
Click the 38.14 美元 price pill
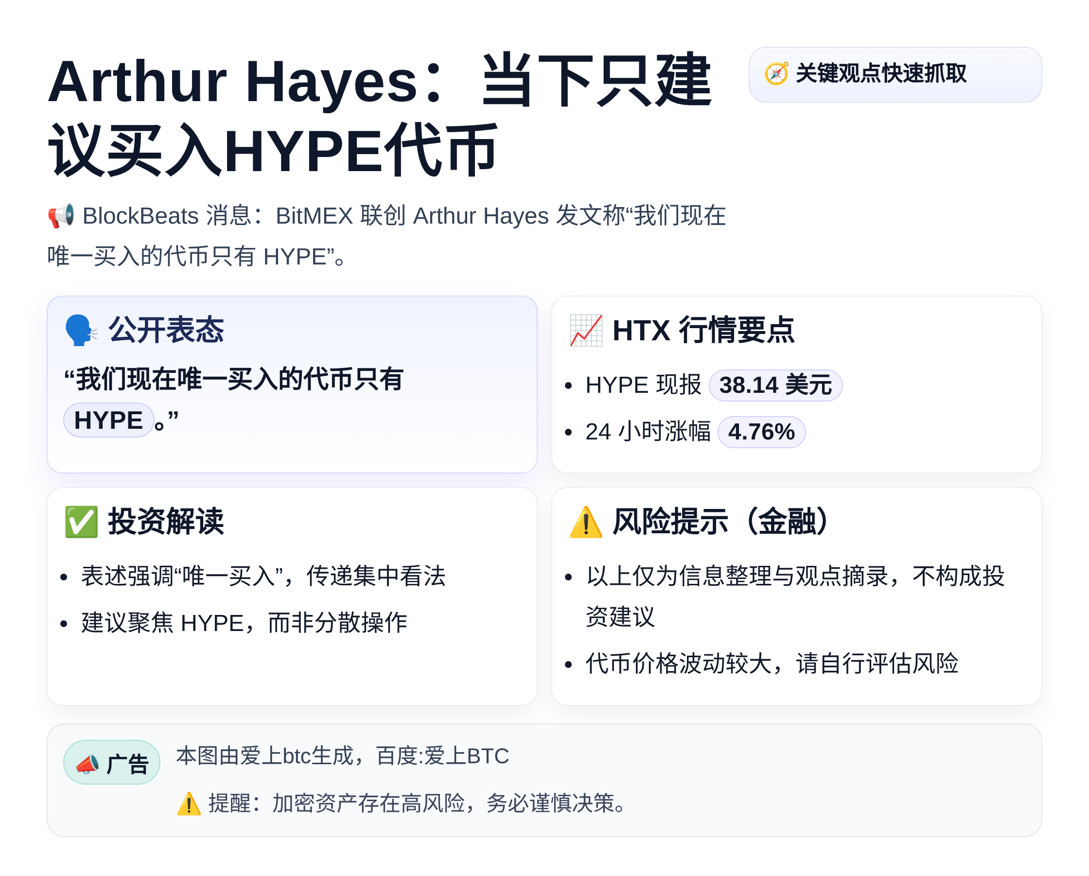pos(775,385)
